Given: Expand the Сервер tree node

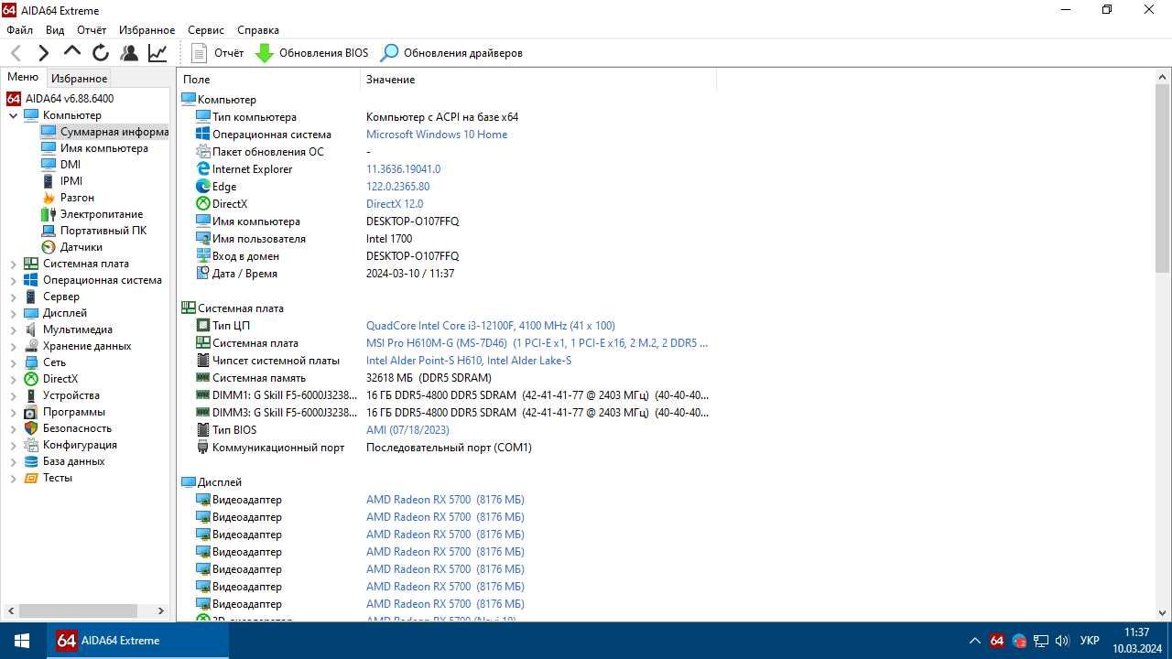Looking at the screenshot, I should [x=14, y=297].
